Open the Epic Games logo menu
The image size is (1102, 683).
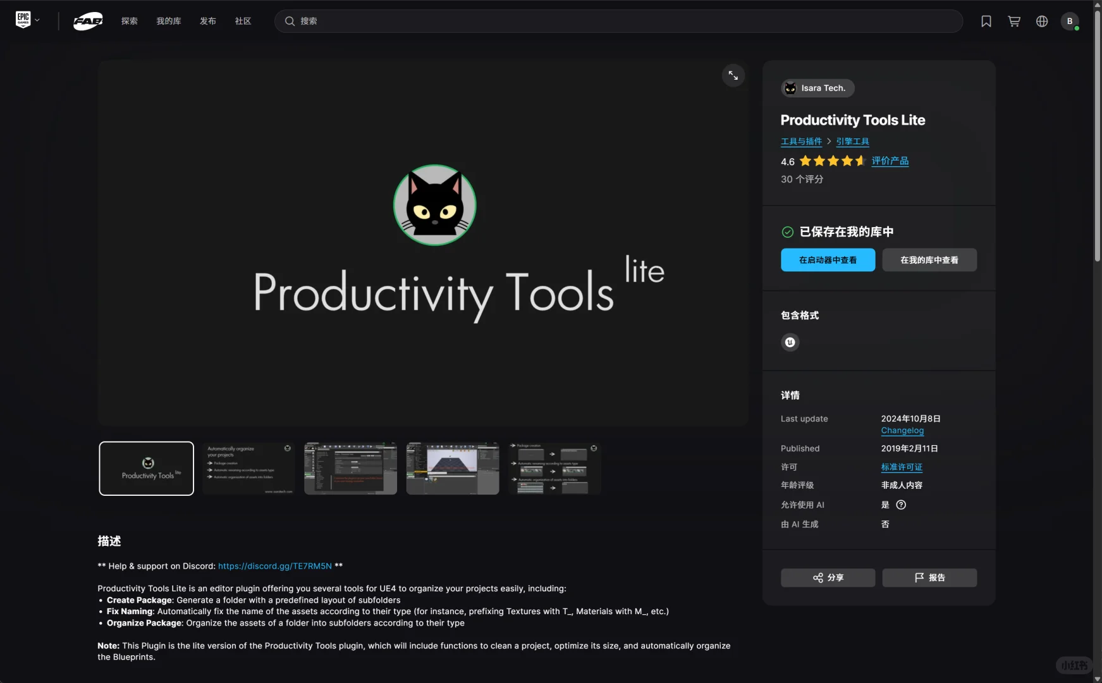click(27, 20)
